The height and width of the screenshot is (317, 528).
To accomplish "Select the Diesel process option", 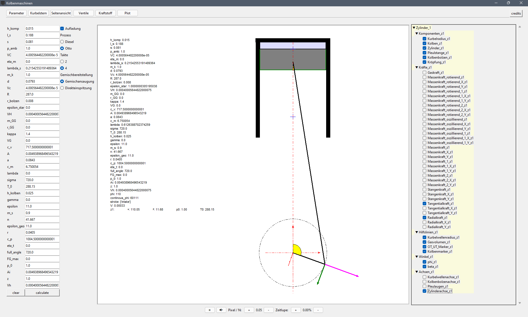I will (62, 42).
